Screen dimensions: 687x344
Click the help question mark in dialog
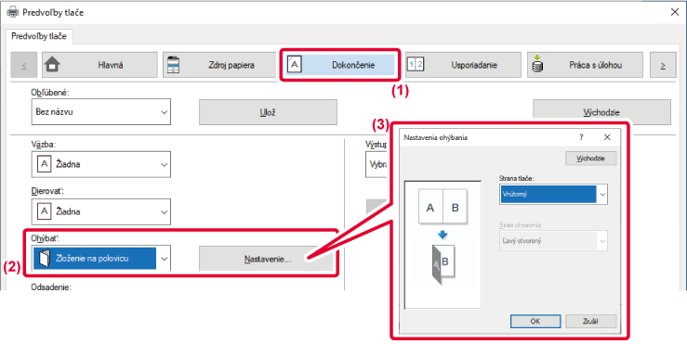pos(581,137)
